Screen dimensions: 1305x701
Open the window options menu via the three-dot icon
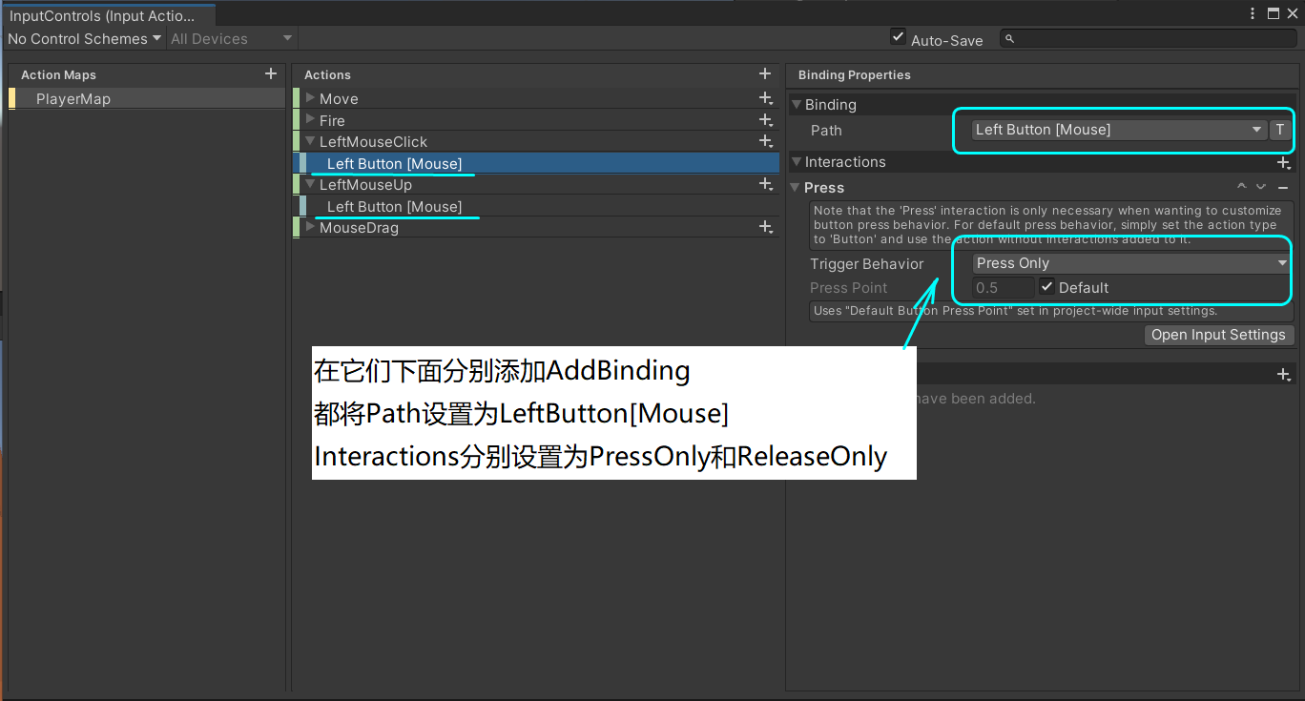(1253, 12)
